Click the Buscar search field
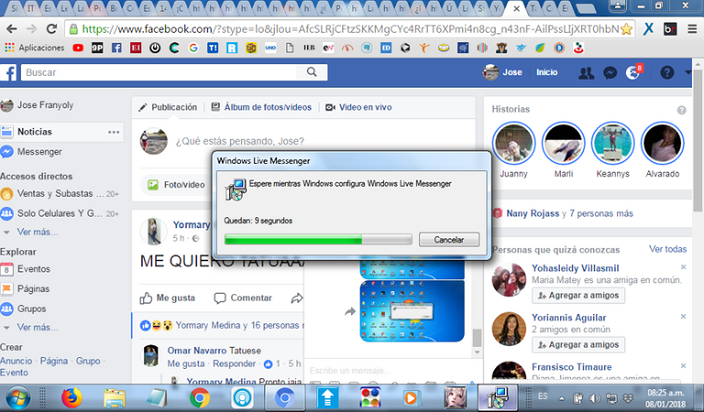Image resolution: width=704 pixels, height=412 pixels. [159, 72]
